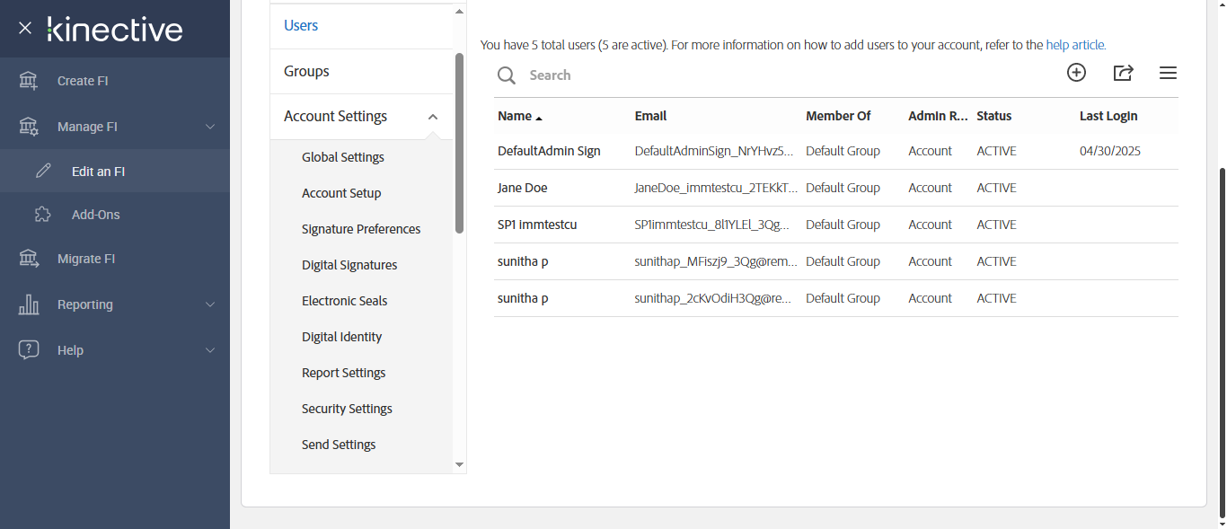Expand the Reporting menu chevron
Viewport: 1227px width, 529px height.
click(210, 304)
